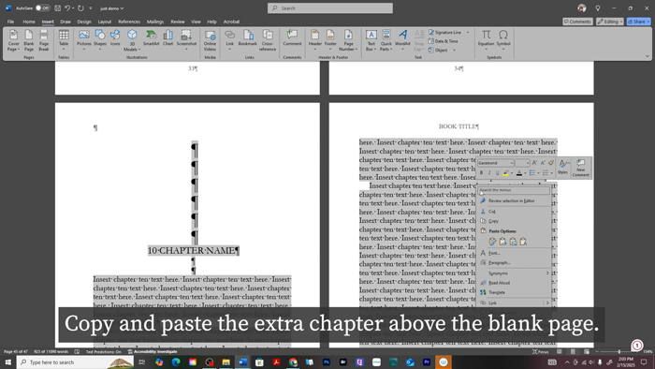The height and width of the screenshot is (369, 655).
Task: Toggle Italic in the mini toolbar
Action: pyautogui.click(x=489, y=173)
